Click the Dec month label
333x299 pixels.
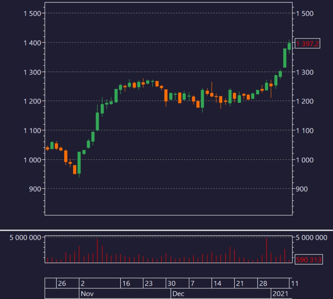tap(178, 294)
